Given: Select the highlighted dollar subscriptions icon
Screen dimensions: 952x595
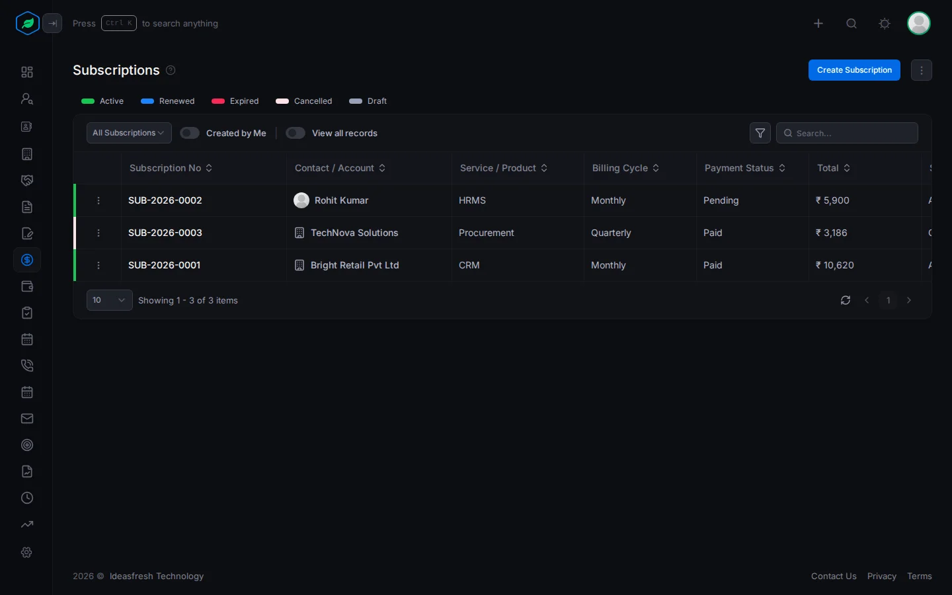Looking at the screenshot, I should (x=27, y=260).
